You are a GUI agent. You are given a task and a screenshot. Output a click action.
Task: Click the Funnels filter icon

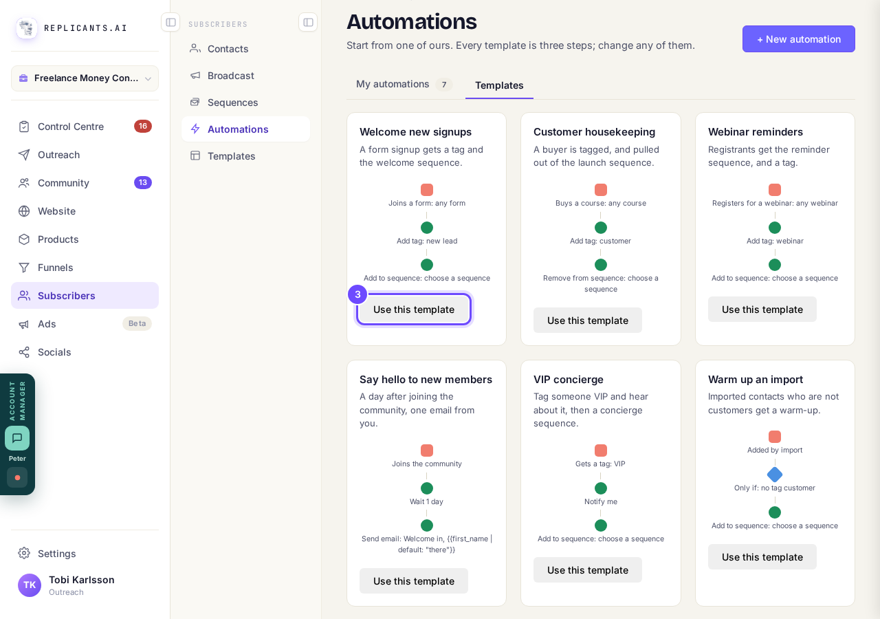(x=24, y=268)
